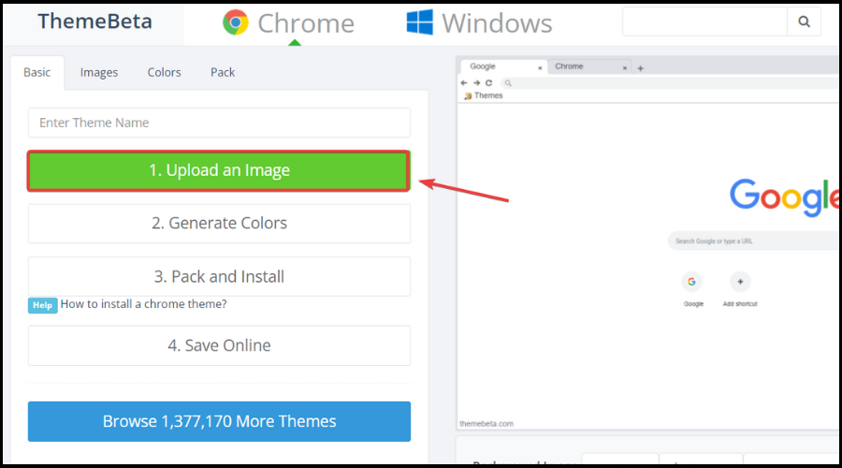Click the Pack and Install button
The width and height of the screenshot is (842, 468).
click(219, 276)
